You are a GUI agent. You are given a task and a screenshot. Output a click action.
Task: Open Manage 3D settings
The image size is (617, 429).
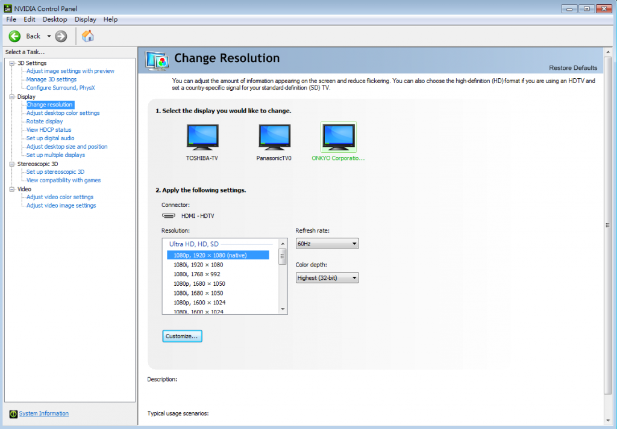coord(52,79)
